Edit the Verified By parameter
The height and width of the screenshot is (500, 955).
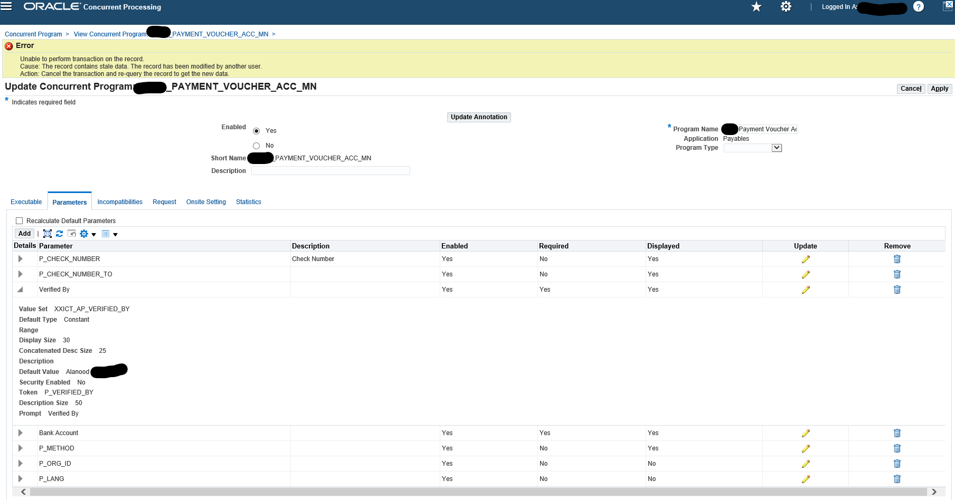coord(806,290)
